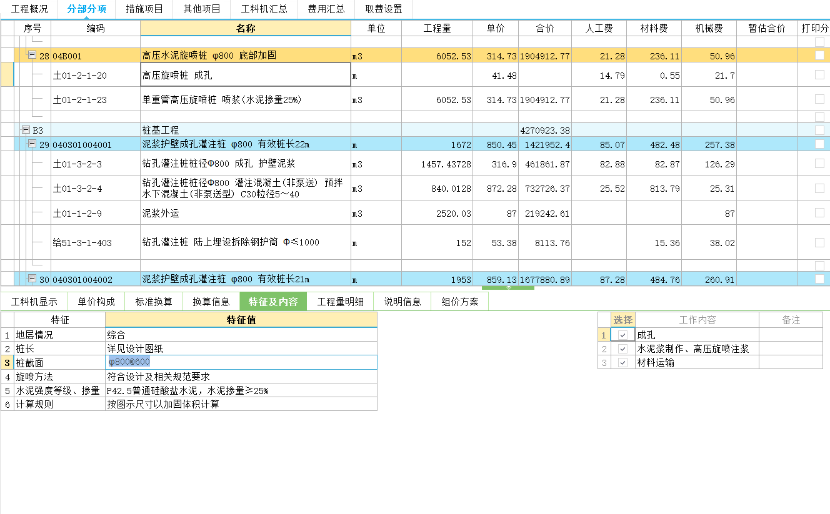Select the quantity cell 1457.43728

(x=437, y=164)
